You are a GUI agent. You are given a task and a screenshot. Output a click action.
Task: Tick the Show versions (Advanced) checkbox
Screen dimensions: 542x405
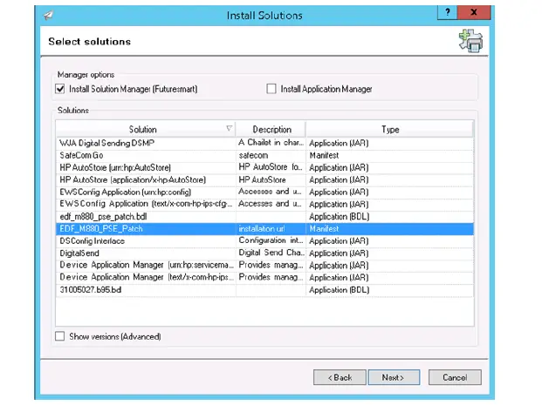click(60, 336)
